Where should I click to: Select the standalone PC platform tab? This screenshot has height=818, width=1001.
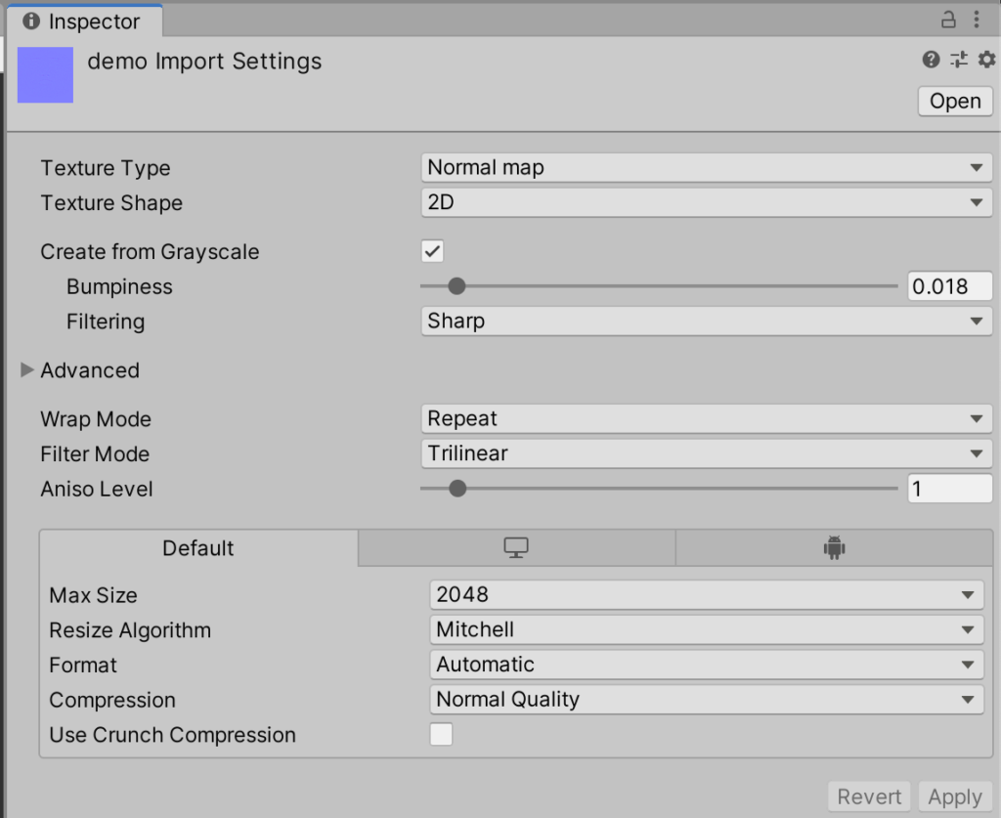(x=516, y=548)
